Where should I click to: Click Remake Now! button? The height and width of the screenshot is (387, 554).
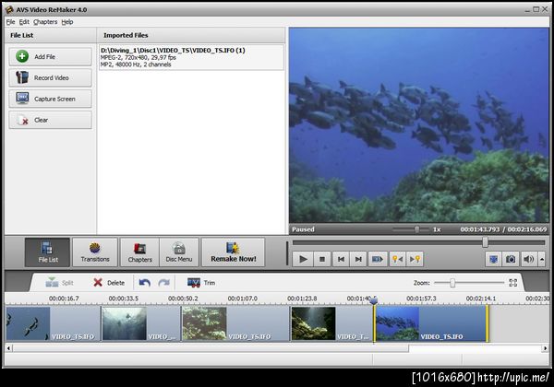click(234, 252)
